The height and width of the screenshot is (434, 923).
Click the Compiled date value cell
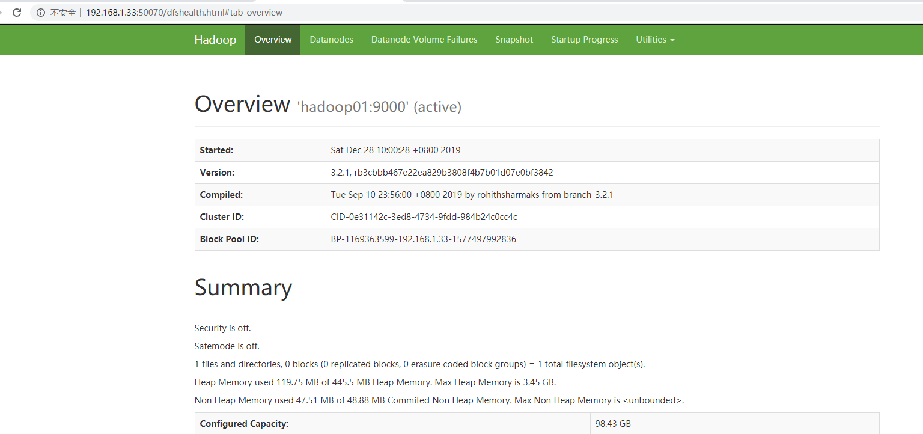pos(472,195)
